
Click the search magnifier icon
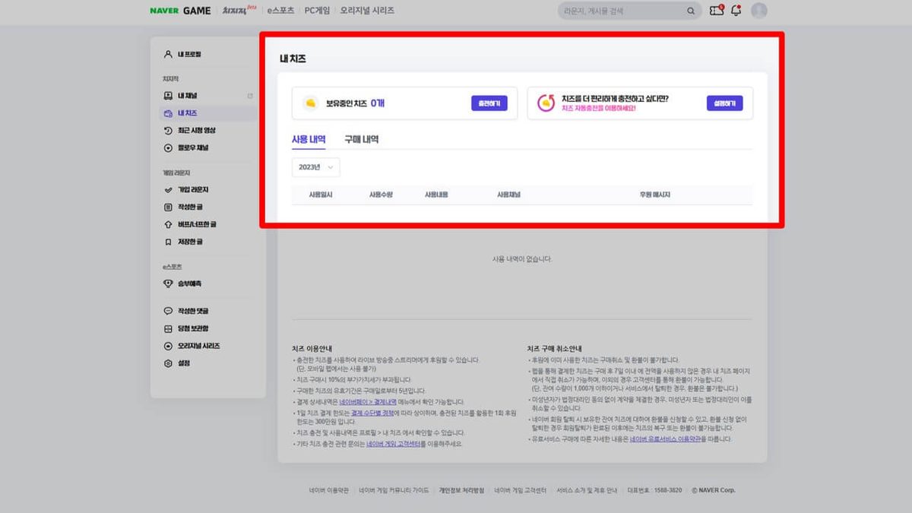pyautogui.click(x=691, y=11)
